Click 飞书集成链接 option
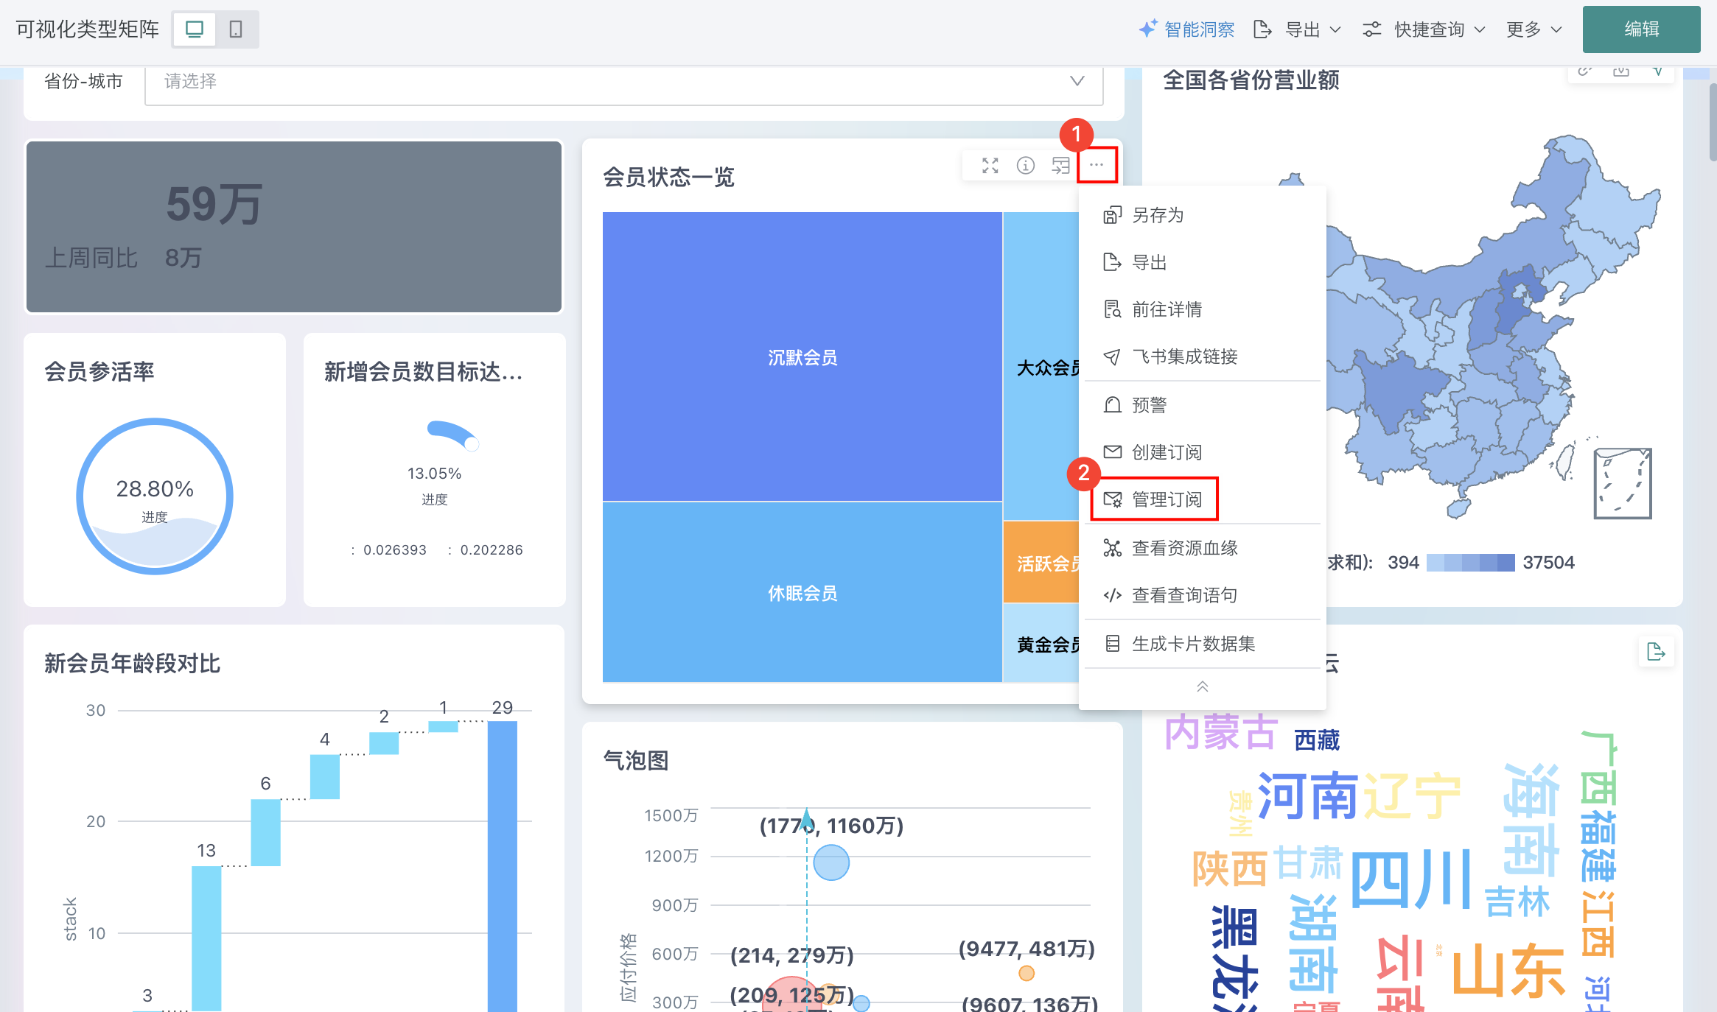The width and height of the screenshot is (1717, 1012). pyautogui.click(x=1183, y=356)
